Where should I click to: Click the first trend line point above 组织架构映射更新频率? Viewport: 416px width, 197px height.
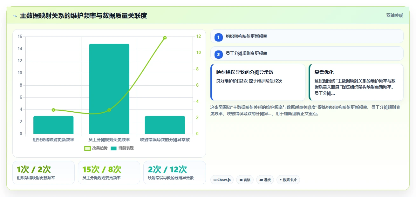(x=53, y=110)
